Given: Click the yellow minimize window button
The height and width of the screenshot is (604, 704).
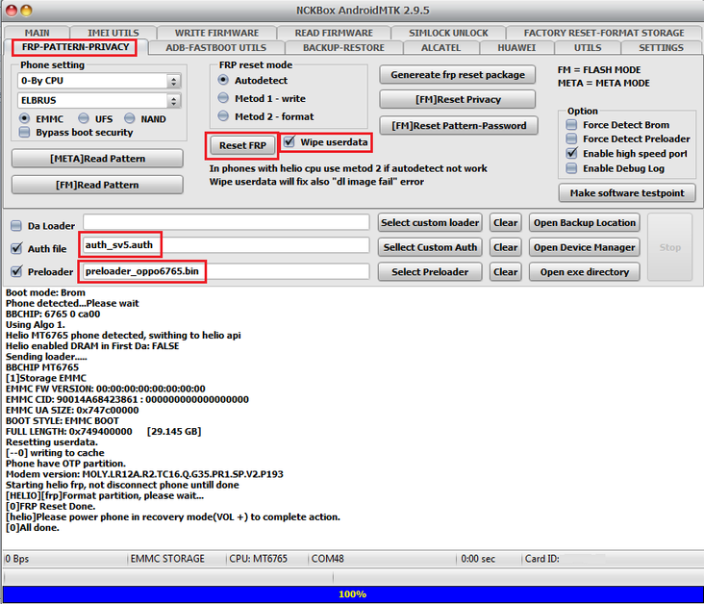Looking at the screenshot, I should coord(27,11).
